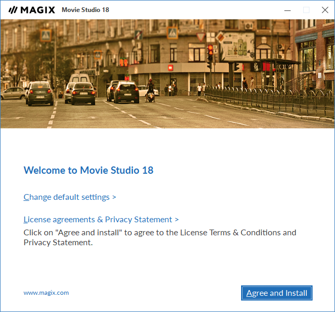Click the street scene banner image
The width and height of the screenshot is (335, 312).
(x=167, y=74)
